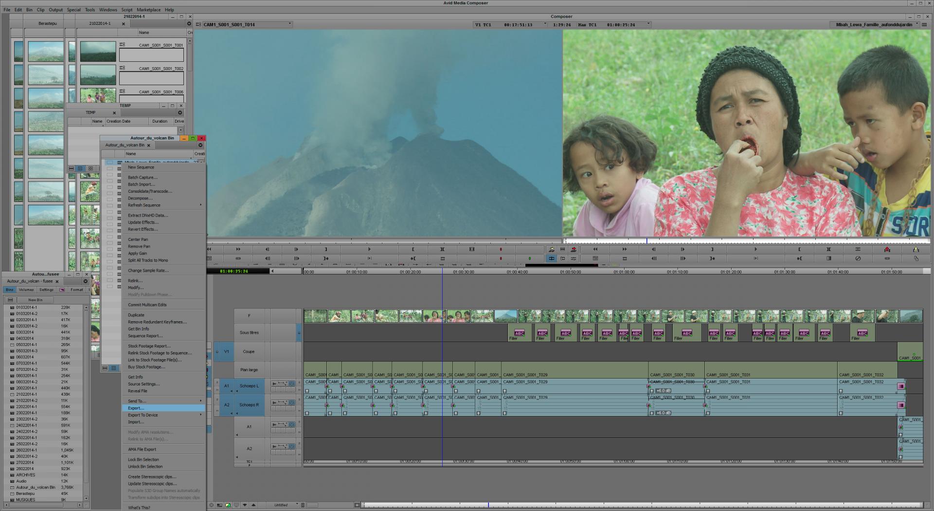This screenshot has width=934, height=511.
Task: Choose Export... in the context menu
Action: [136, 408]
